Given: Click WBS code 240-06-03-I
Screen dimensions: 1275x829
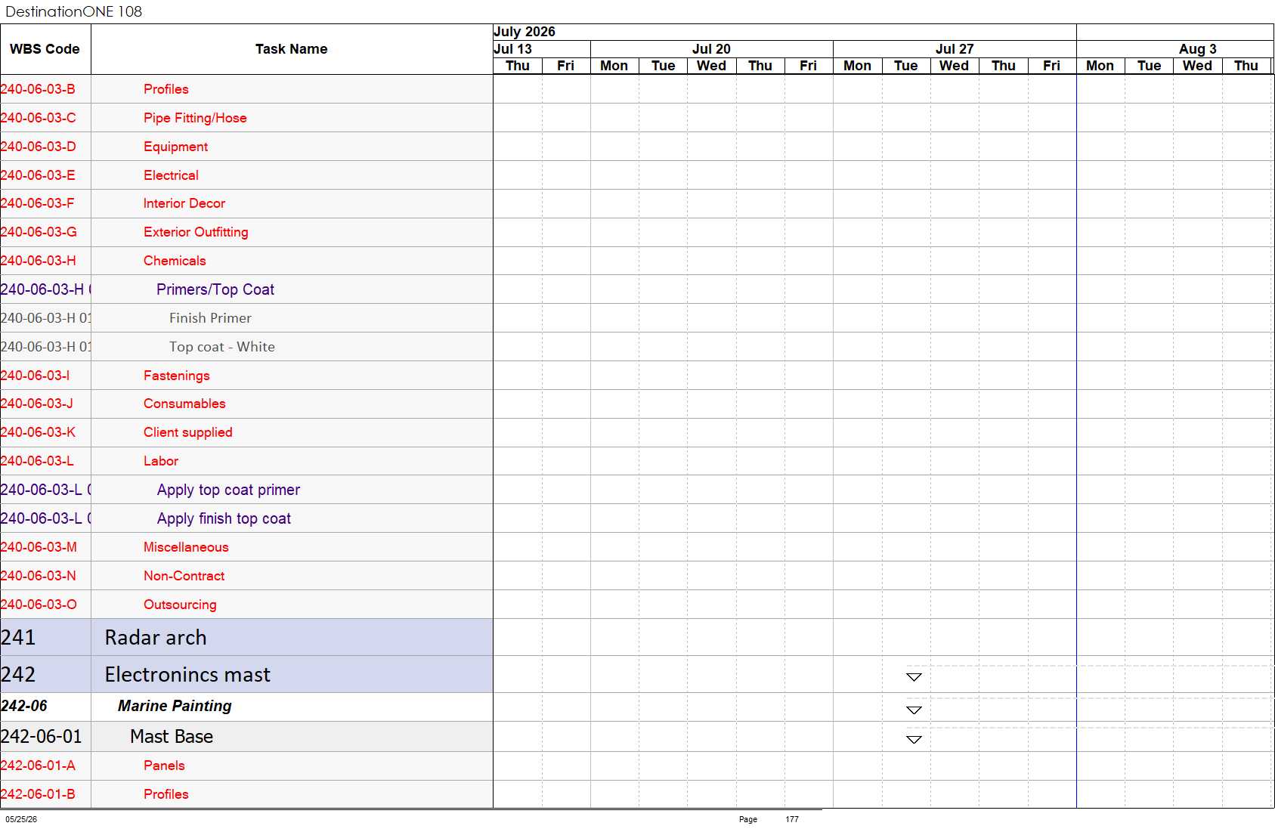Looking at the screenshot, I should click(35, 376).
